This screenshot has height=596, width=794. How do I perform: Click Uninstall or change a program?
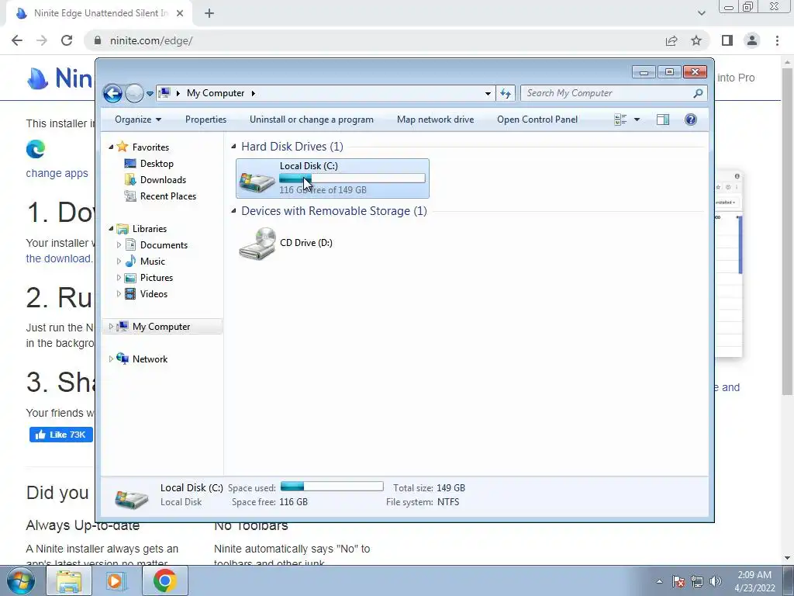312,120
